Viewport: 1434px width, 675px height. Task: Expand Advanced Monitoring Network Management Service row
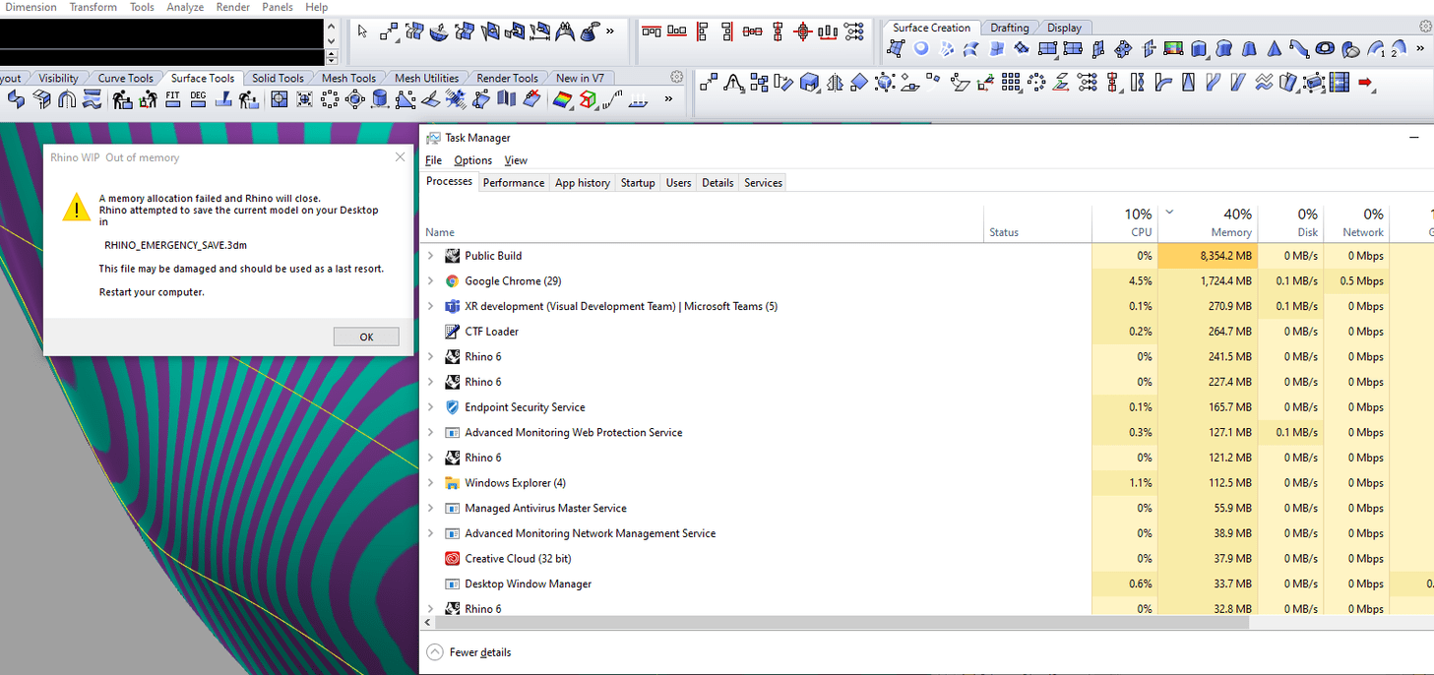coord(430,533)
